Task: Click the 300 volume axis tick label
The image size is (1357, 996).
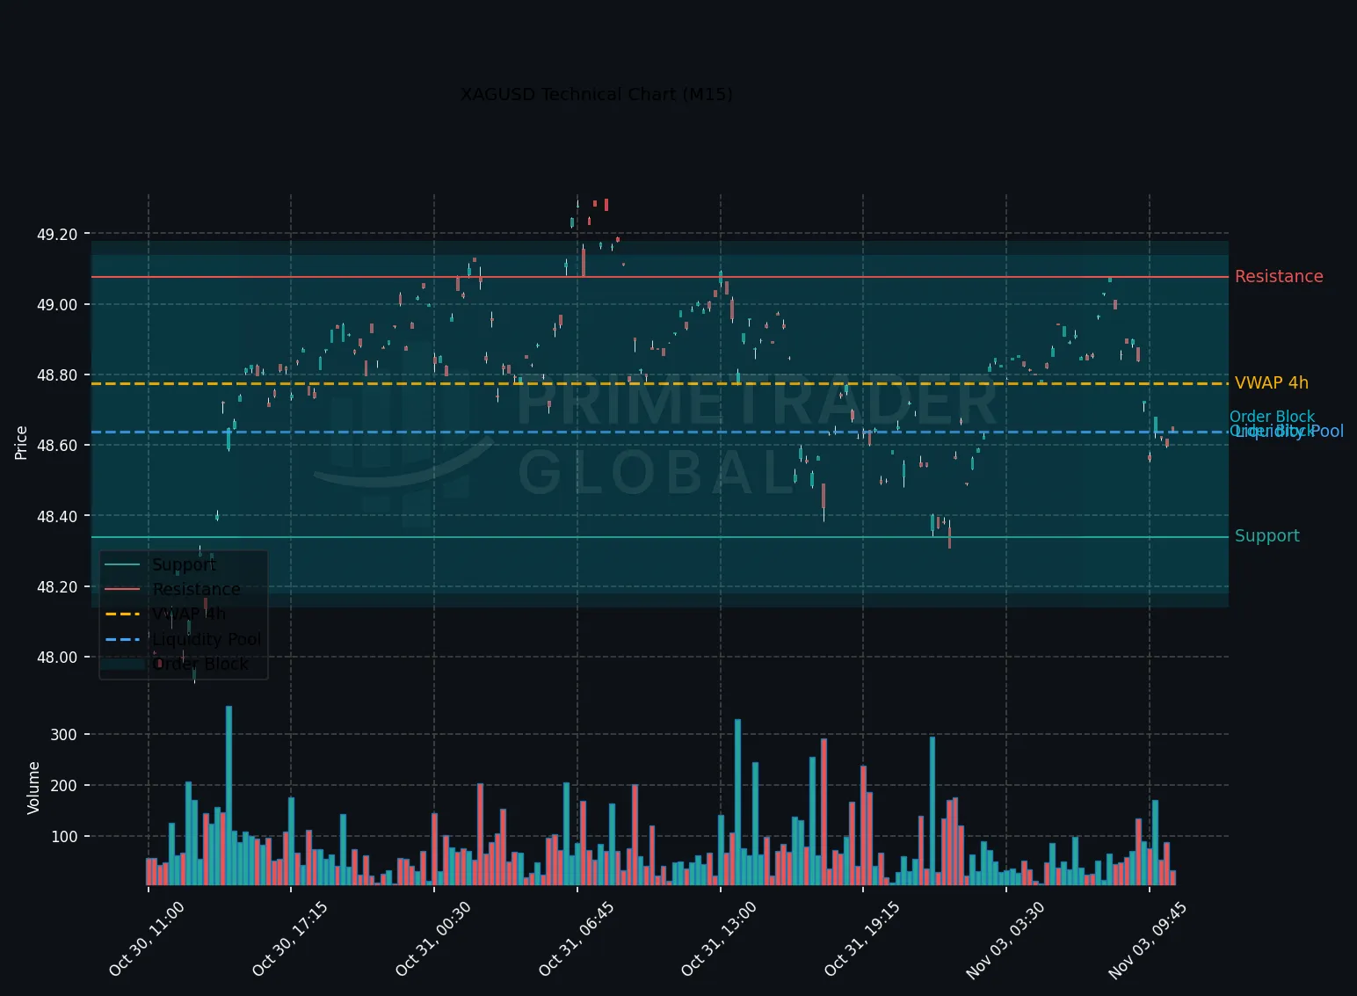Action: point(64,735)
